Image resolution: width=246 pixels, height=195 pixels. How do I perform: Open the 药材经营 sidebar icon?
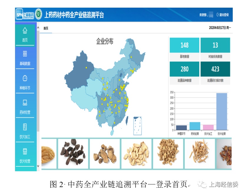click(x=25, y=102)
